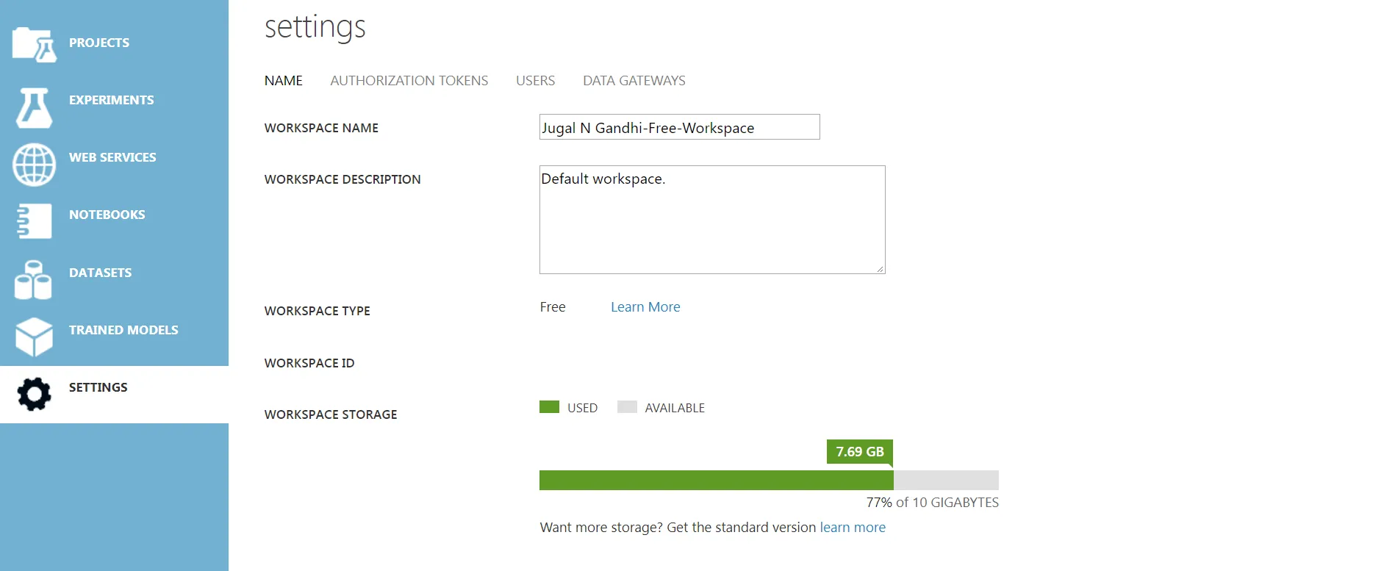Click the gray available storage portion
The width and height of the screenshot is (1395, 571).
pos(946,481)
